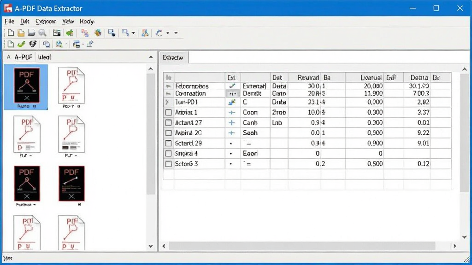Image resolution: width=472 pixels, height=265 pixels.
Task: Click the blue window with dark cube icon
Action: tap(112, 33)
